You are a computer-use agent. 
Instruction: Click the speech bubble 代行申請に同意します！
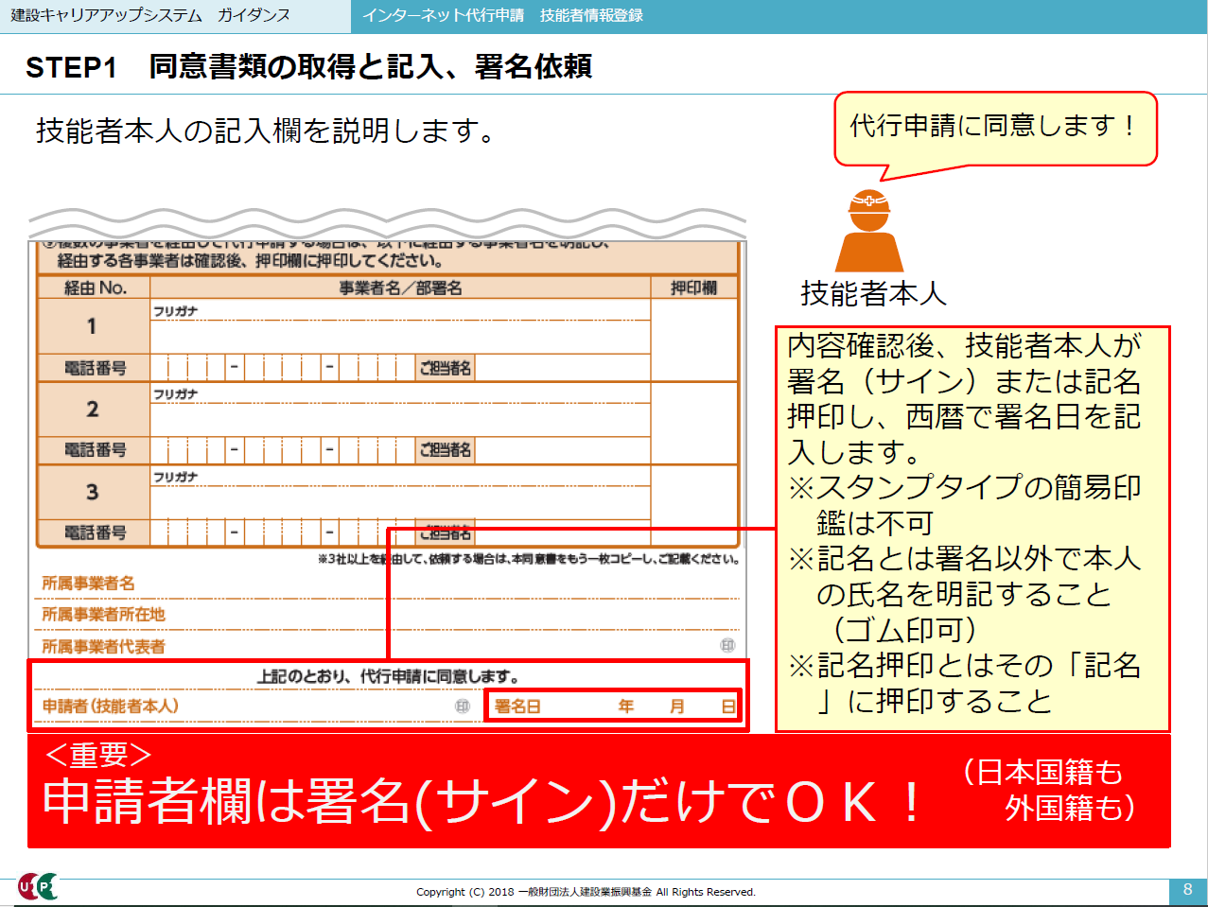pyautogui.click(x=994, y=128)
